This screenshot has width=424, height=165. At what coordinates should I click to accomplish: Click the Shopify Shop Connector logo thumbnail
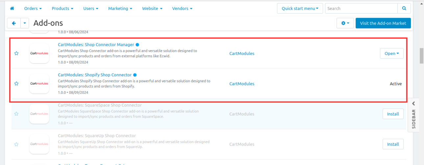coord(39,83)
